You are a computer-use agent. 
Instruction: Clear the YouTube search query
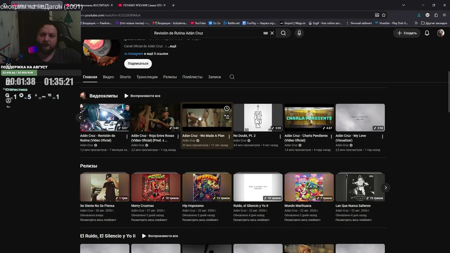point(272,33)
